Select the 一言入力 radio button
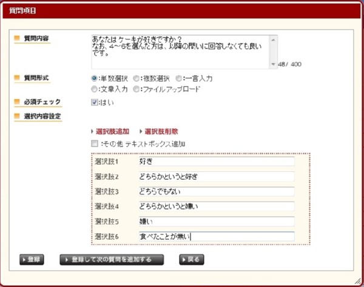This screenshot has width=364, height=287. click(x=179, y=78)
